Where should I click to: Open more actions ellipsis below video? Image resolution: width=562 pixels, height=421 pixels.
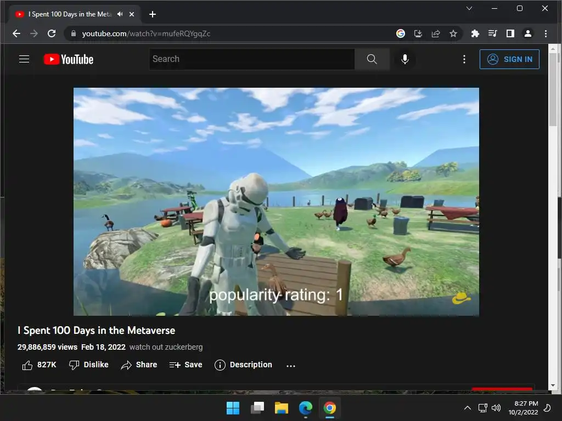291,366
